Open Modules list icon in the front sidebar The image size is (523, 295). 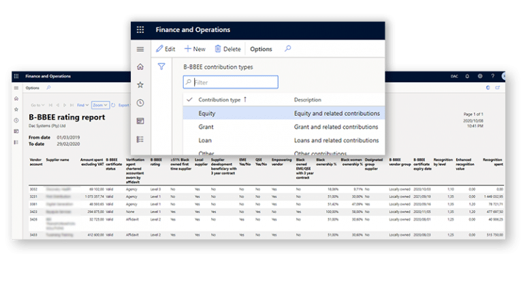pyautogui.click(x=140, y=139)
